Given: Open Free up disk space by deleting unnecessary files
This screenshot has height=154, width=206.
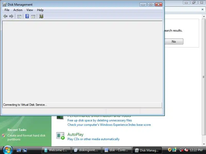Looking at the screenshot, I should [100, 120].
